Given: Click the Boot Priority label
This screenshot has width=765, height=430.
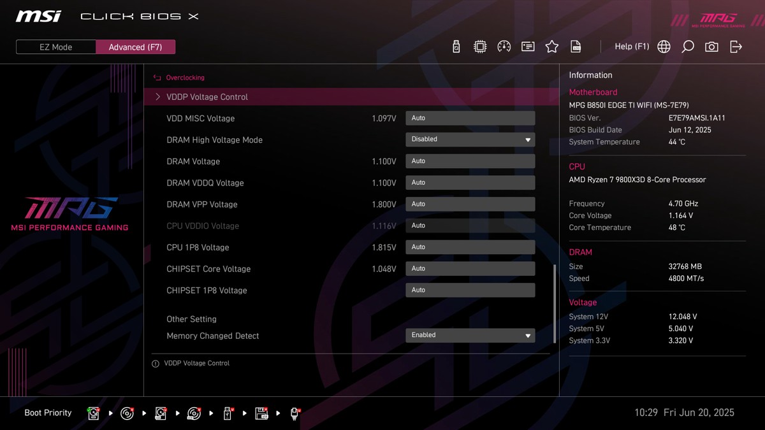Looking at the screenshot, I should point(48,413).
